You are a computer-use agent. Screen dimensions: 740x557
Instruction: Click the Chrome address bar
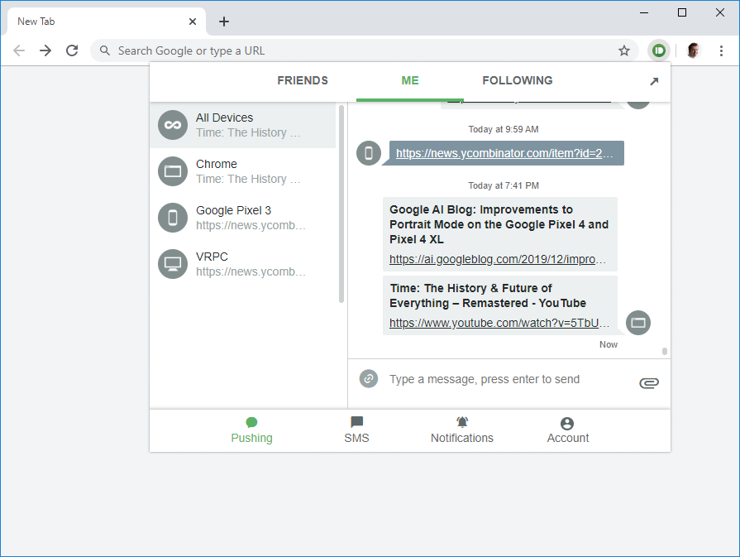pos(364,50)
